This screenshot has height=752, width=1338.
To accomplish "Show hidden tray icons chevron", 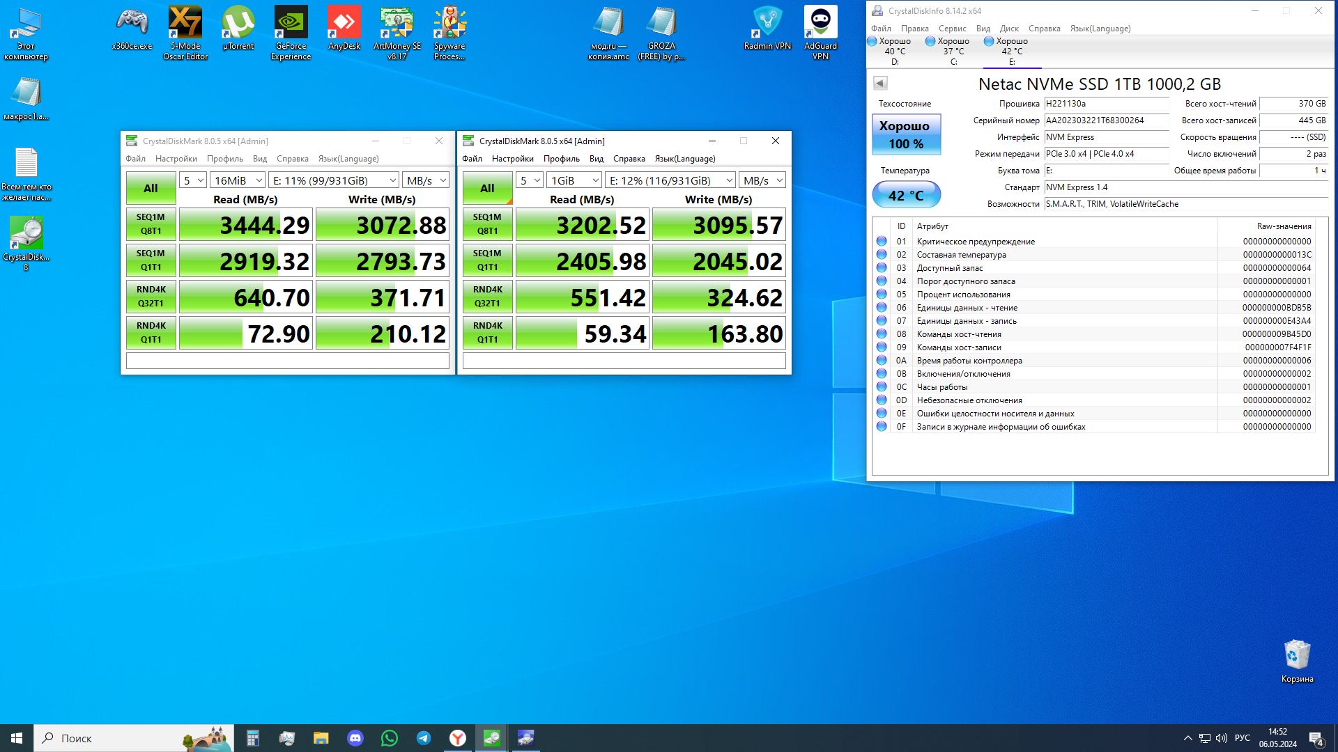I will (x=1187, y=738).
